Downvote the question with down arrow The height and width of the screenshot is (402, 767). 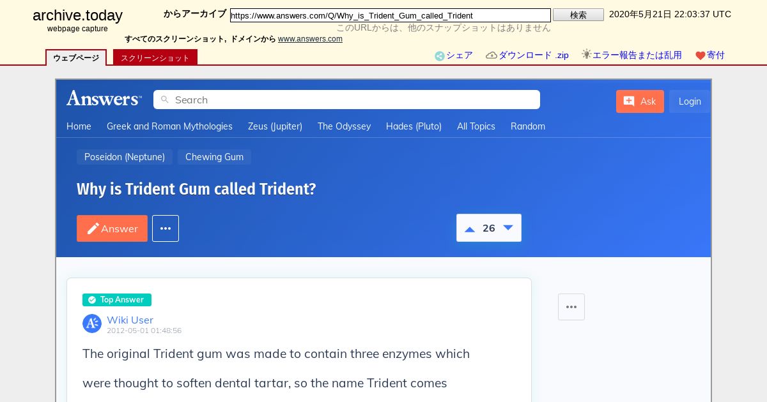pyautogui.click(x=508, y=228)
